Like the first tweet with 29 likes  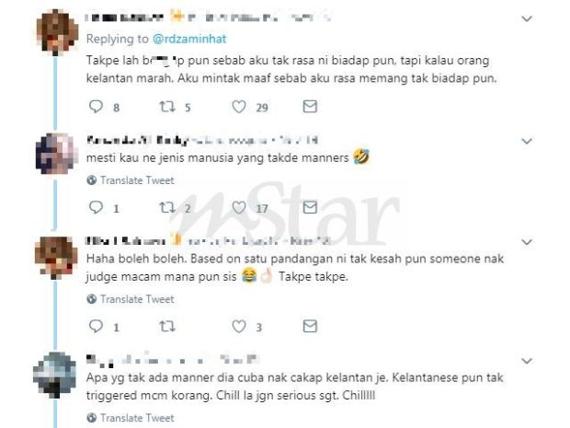[x=239, y=107]
